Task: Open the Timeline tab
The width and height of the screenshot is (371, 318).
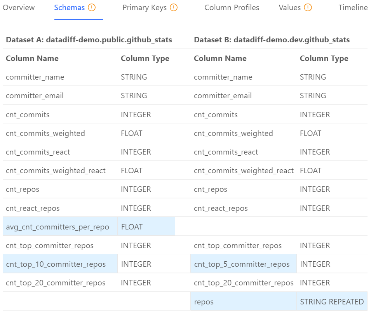Action: click(x=353, y=7)
